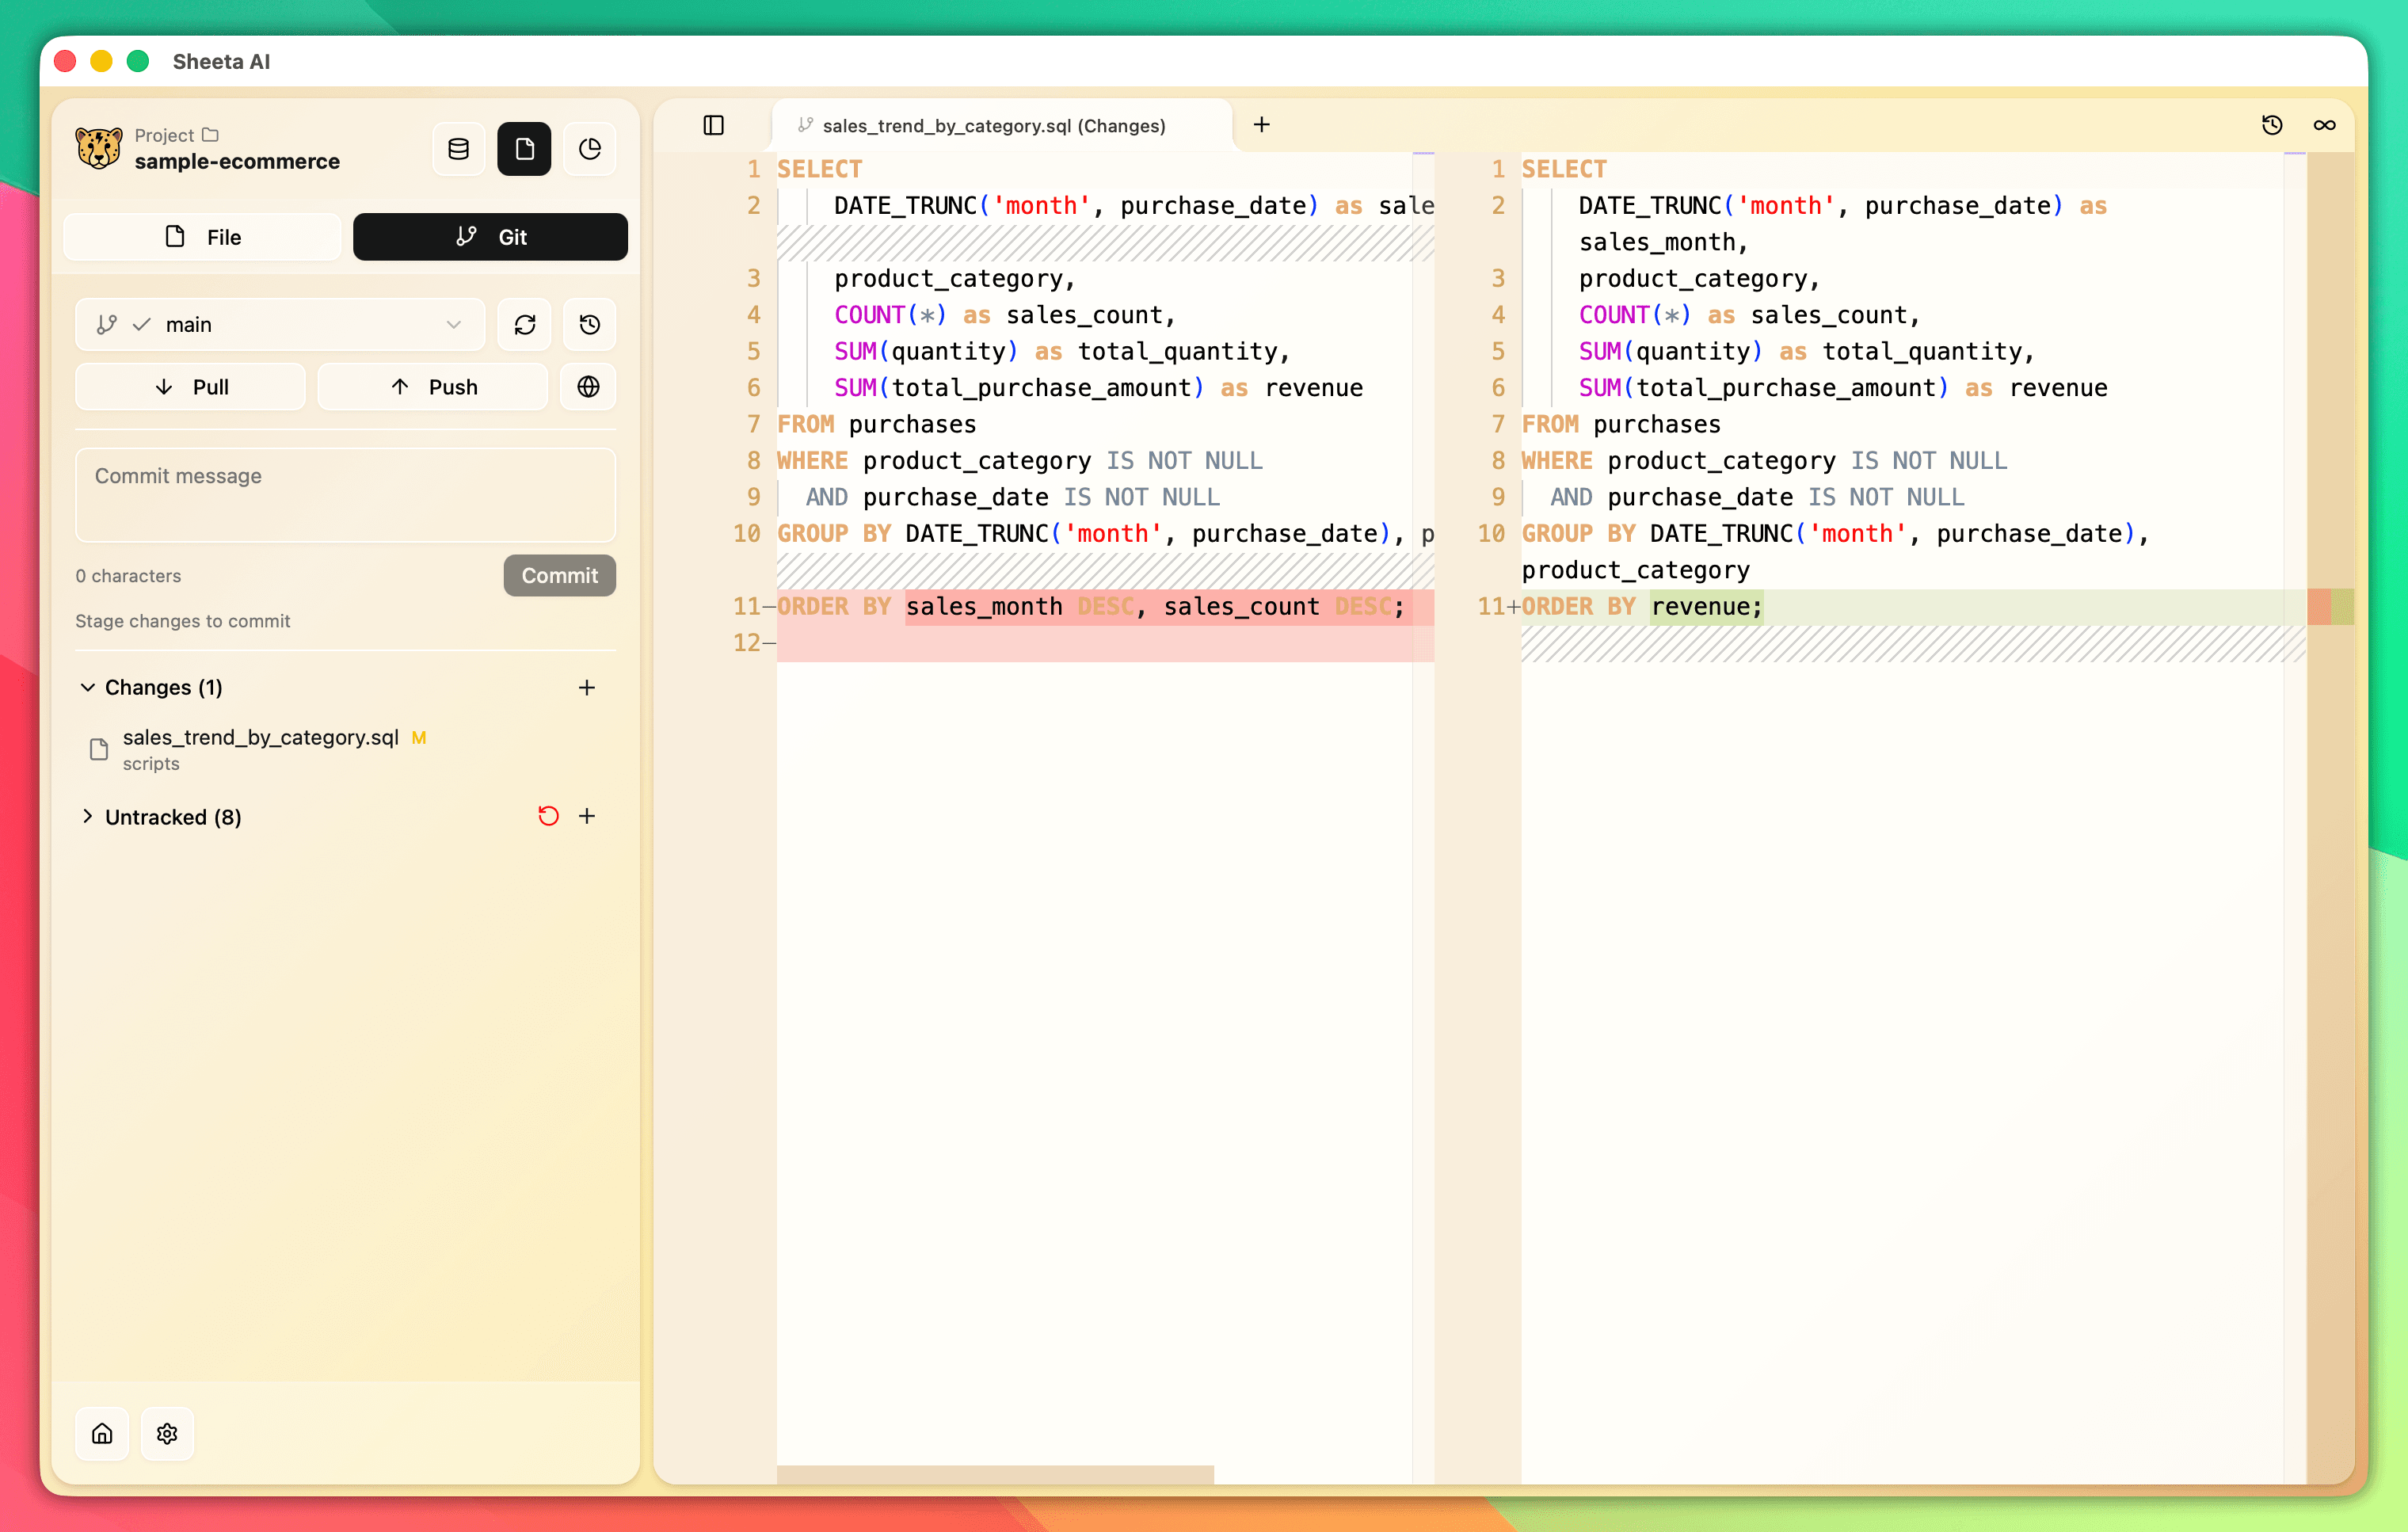
Task: Open the database view icon
Action: point(458,148)
